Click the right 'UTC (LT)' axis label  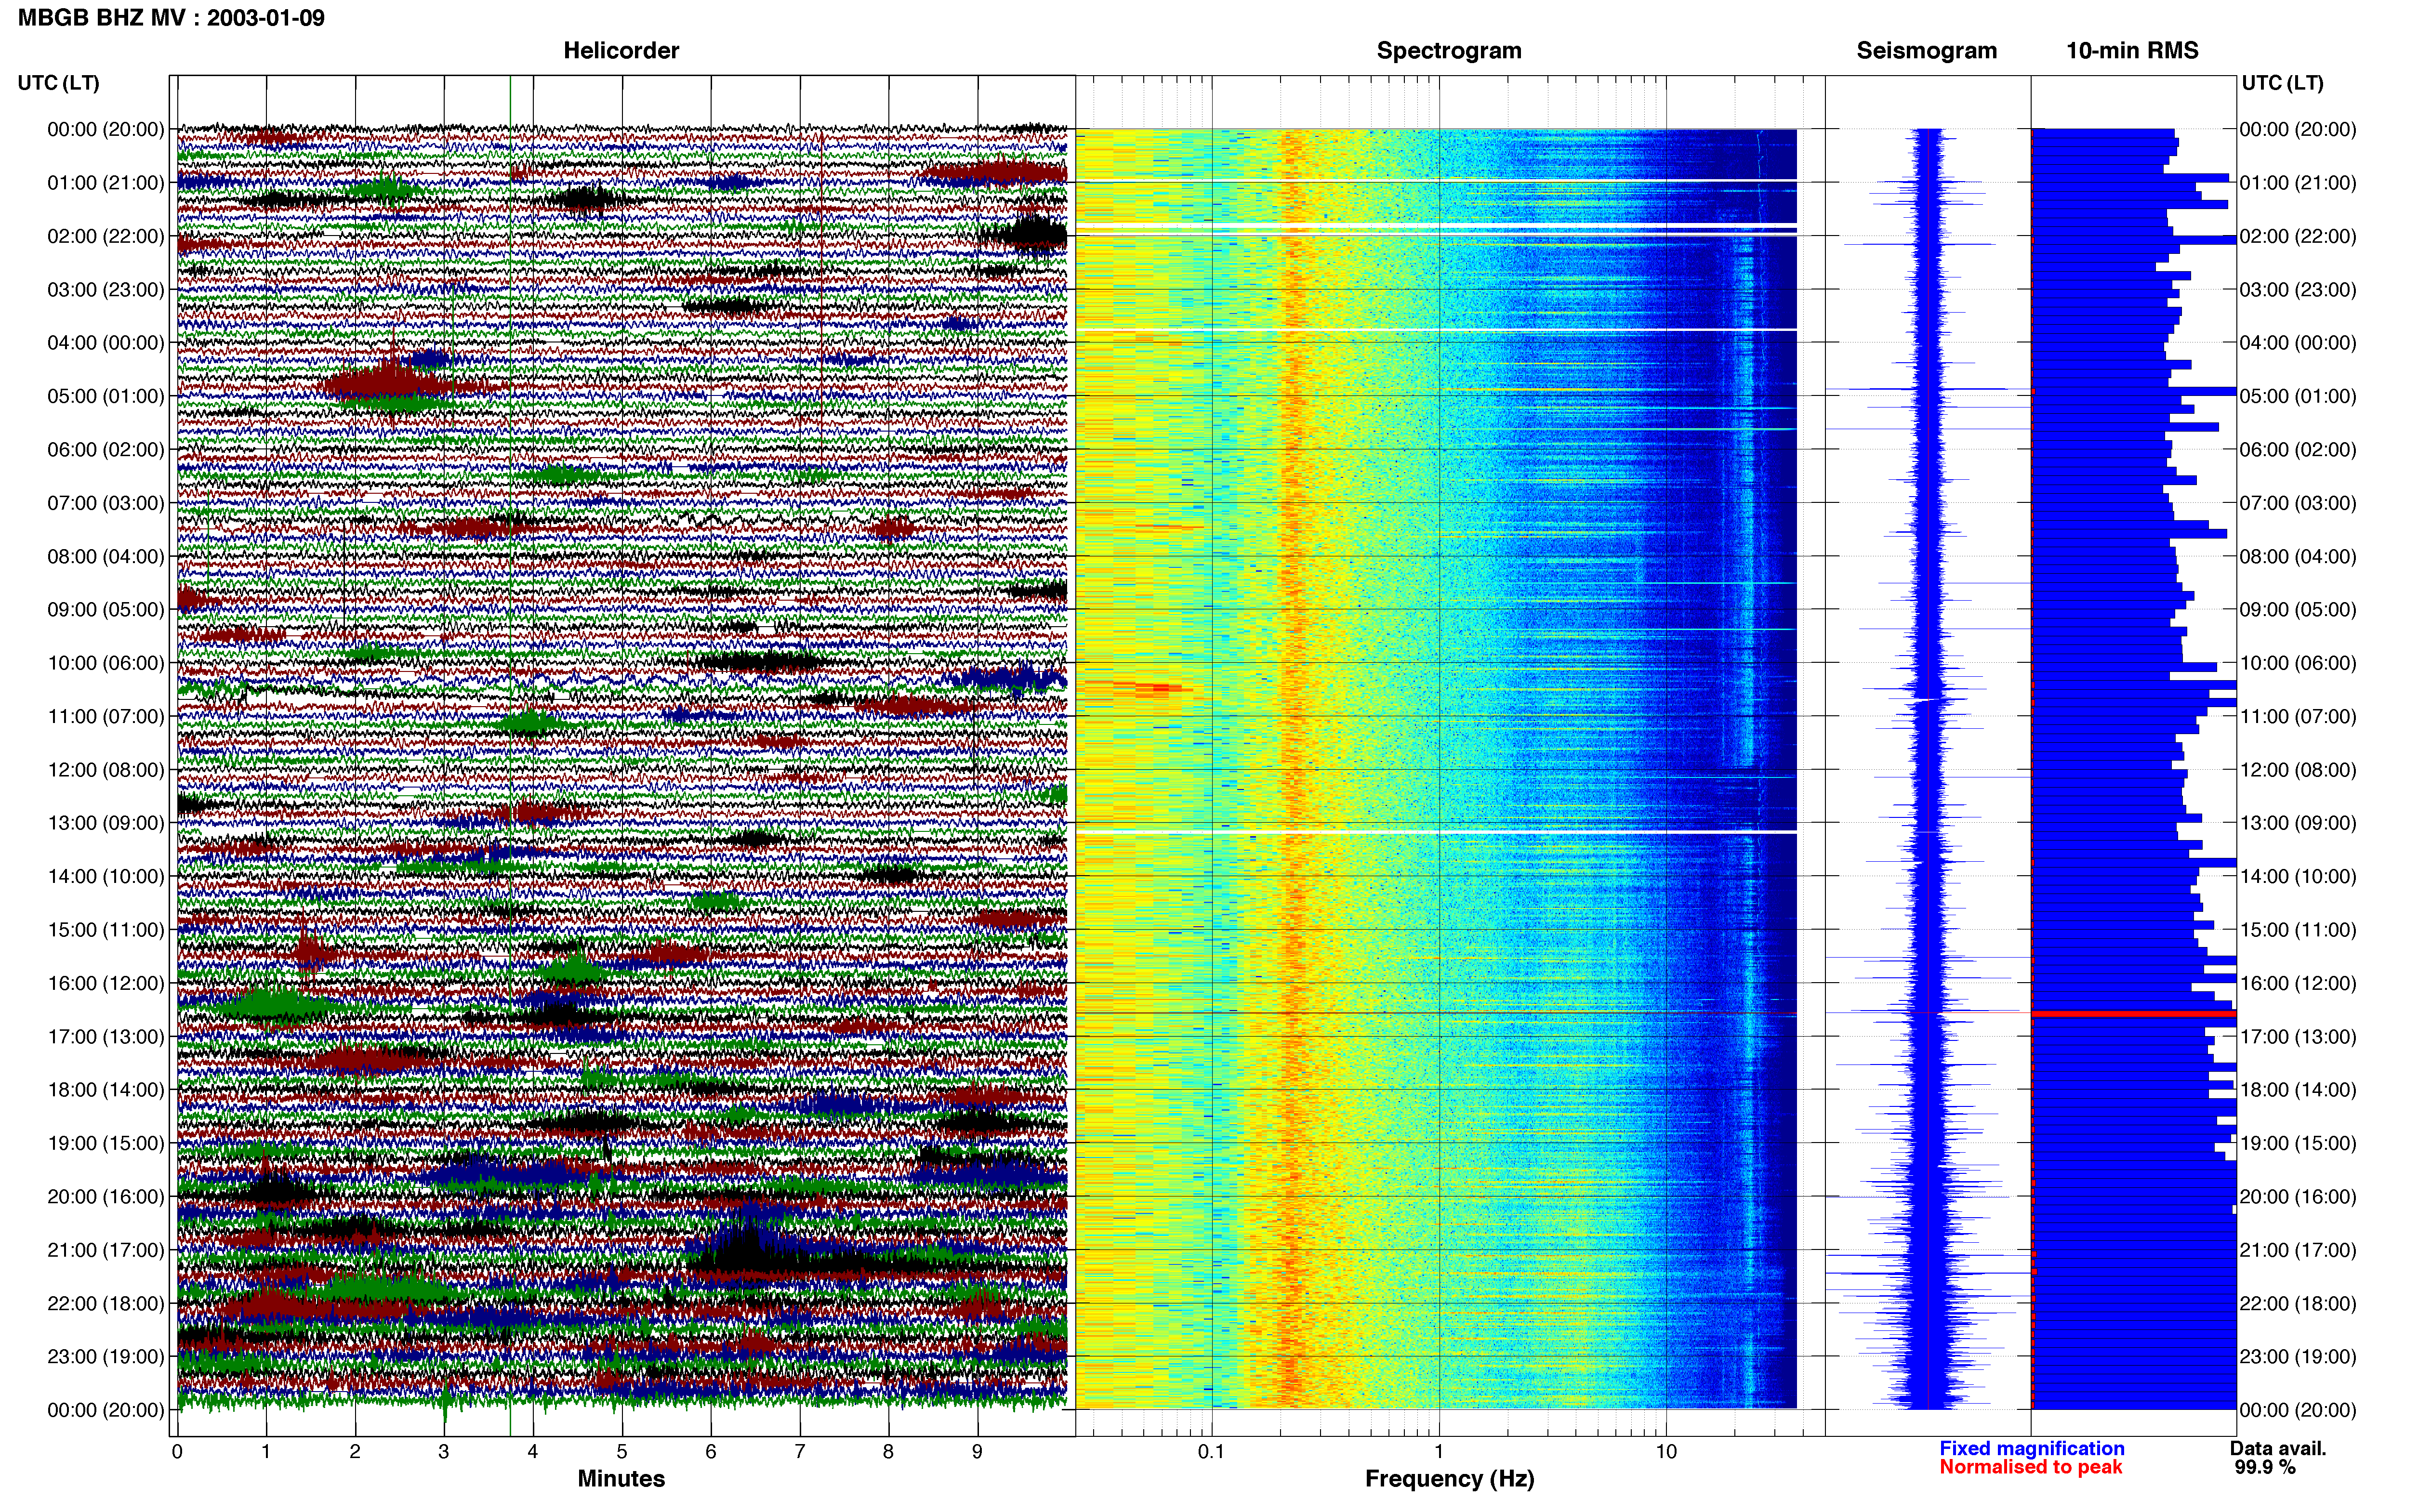click(2282, 83)
